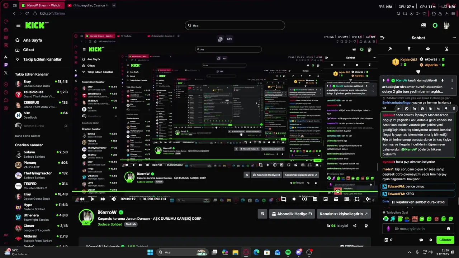Open browser extensions cube icon
459x258 pixels.
[434, 14]
